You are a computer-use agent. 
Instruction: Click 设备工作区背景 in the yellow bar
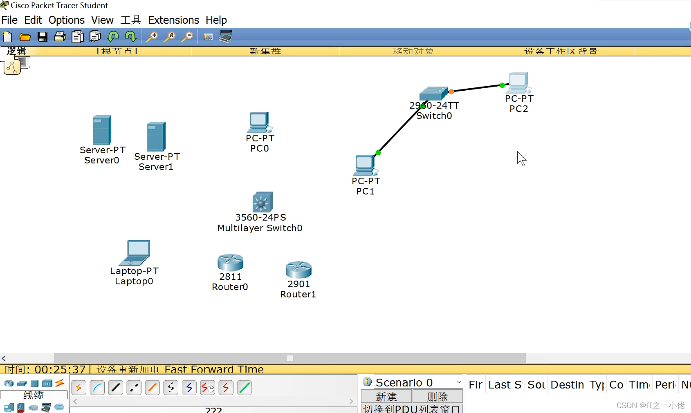pos(561,51)
